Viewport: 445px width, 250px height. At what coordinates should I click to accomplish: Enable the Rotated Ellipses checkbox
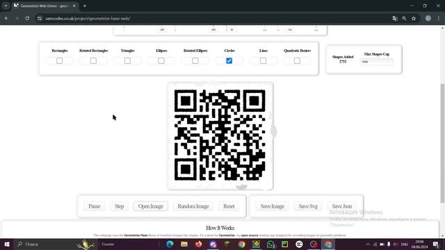pos(195,60)
